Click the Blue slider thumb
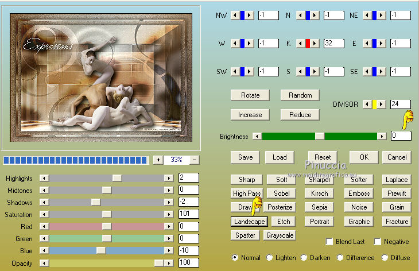 [x=101, y=250]
